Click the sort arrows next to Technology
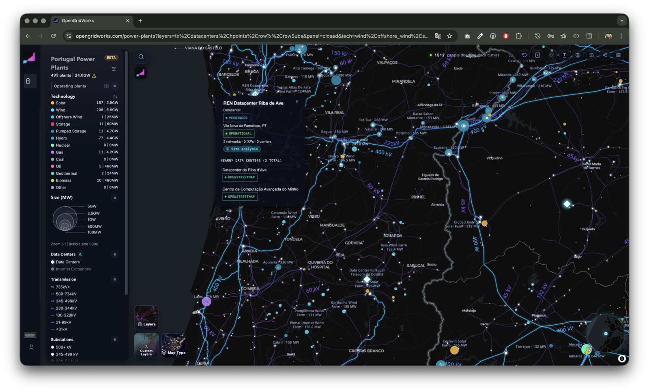Image resolution: width=649 pixels, height=392 pixels. 115,96
